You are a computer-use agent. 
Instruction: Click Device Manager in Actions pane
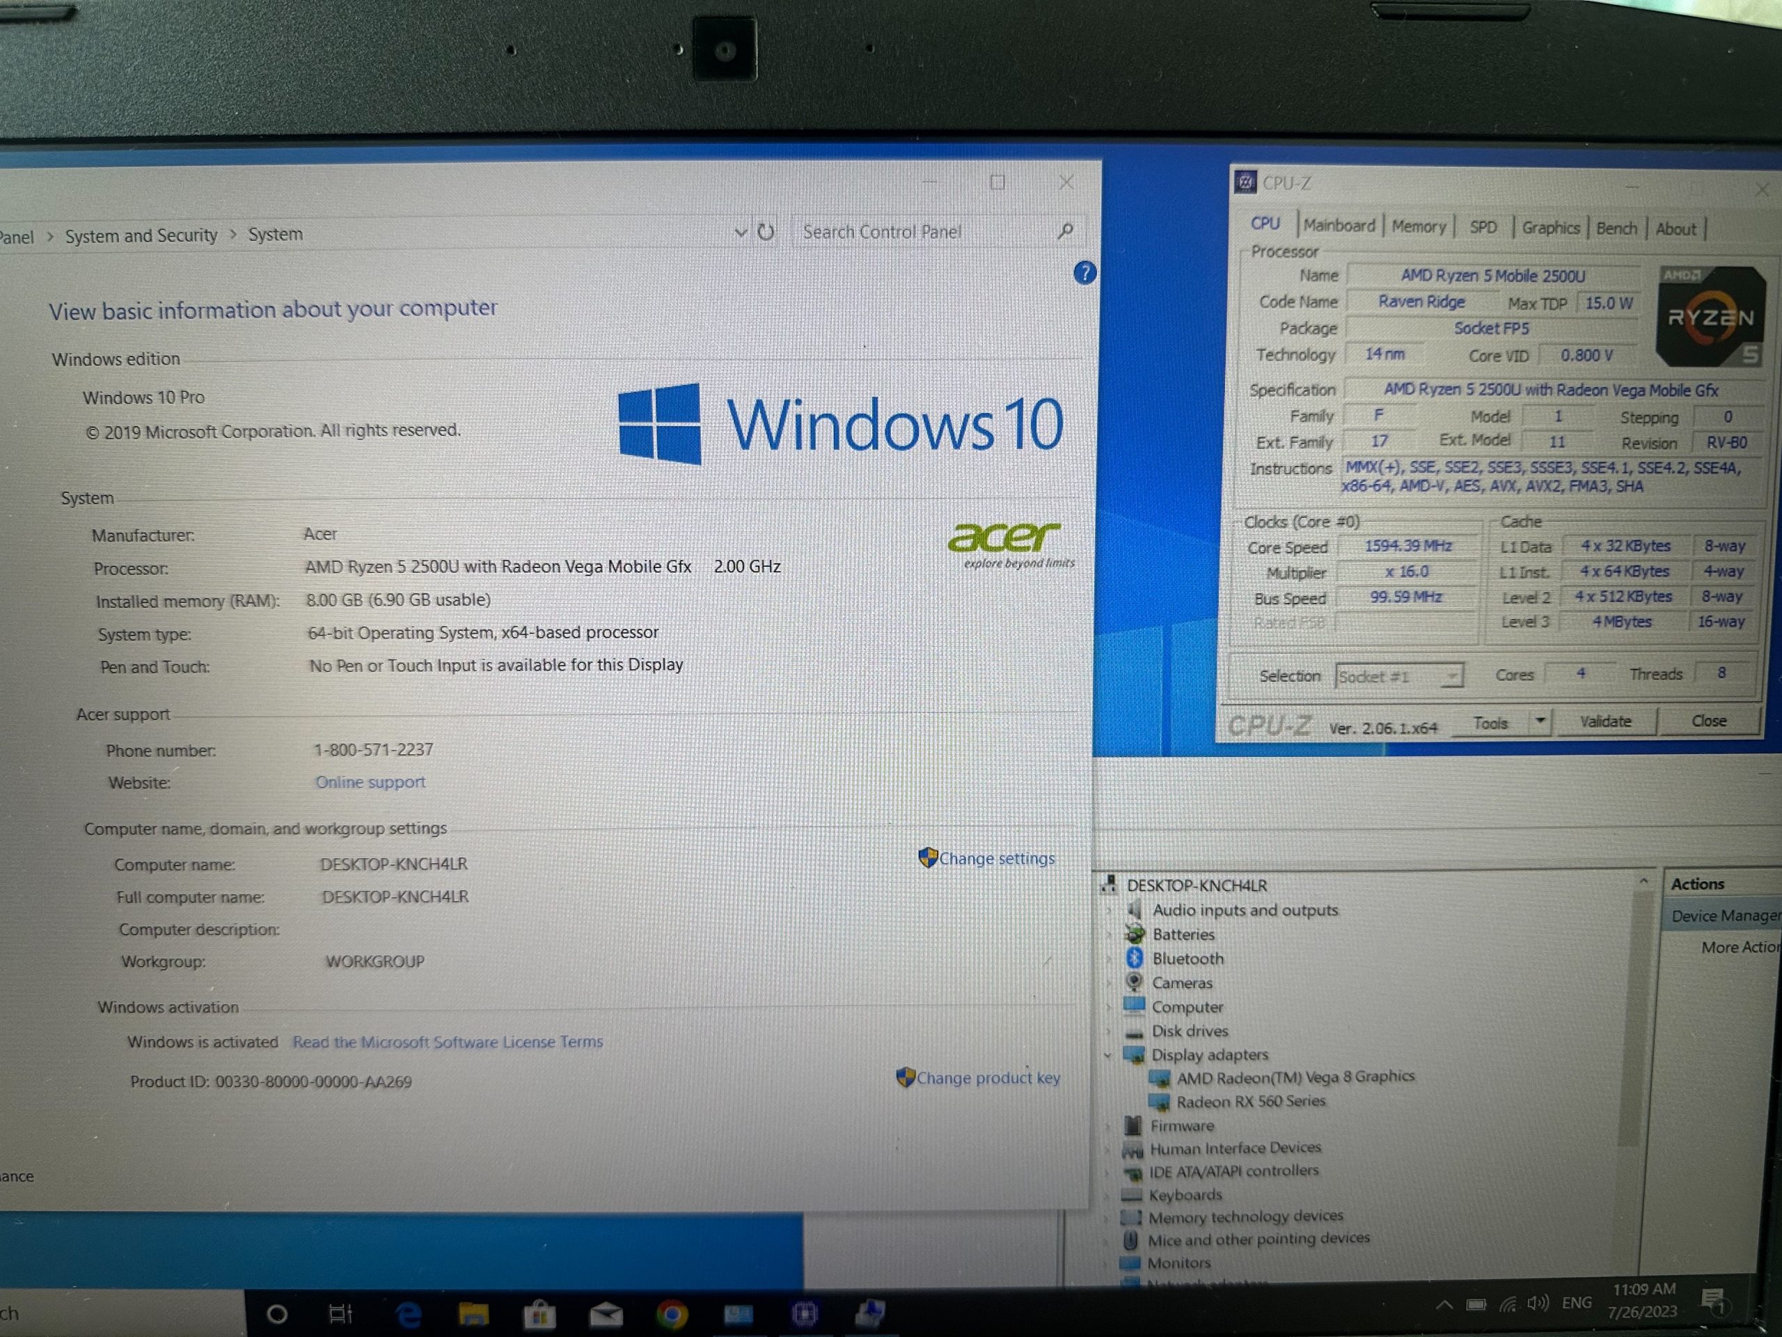point(1725,916)
